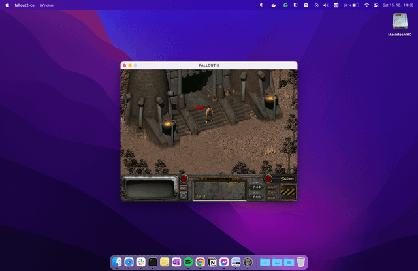Open the Pictures folder in the dock

click(277, 263)
